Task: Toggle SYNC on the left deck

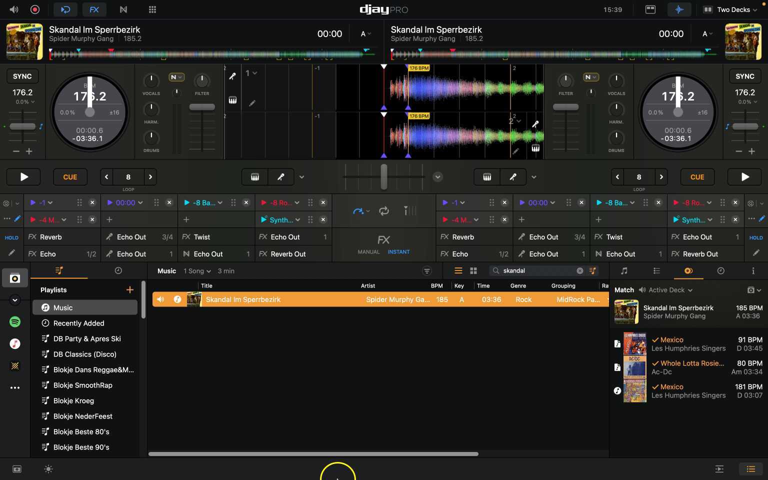Action: tap(22, 76)
